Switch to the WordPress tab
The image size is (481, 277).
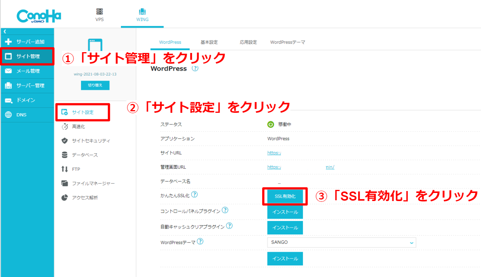coord(170,42)
